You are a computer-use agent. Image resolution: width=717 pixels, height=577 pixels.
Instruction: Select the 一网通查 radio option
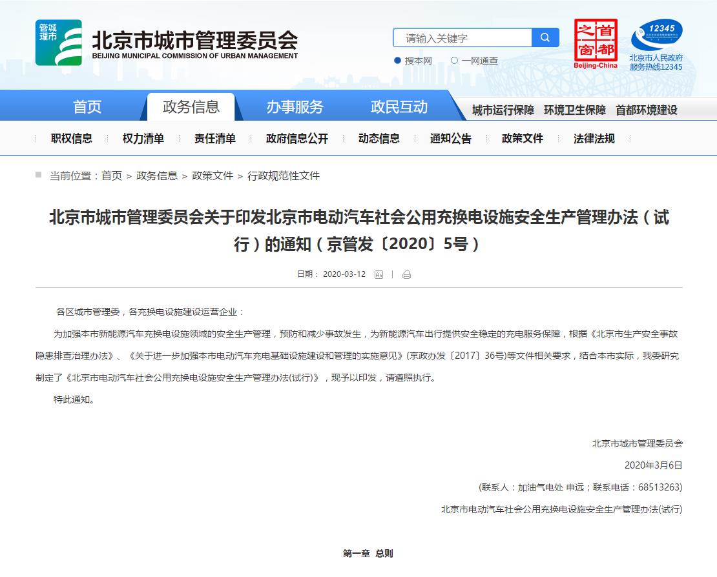click(x=454, y=60)
